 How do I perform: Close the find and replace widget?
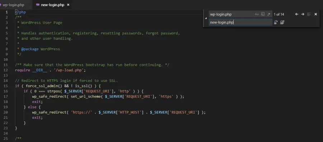click(x=315, y=14)
